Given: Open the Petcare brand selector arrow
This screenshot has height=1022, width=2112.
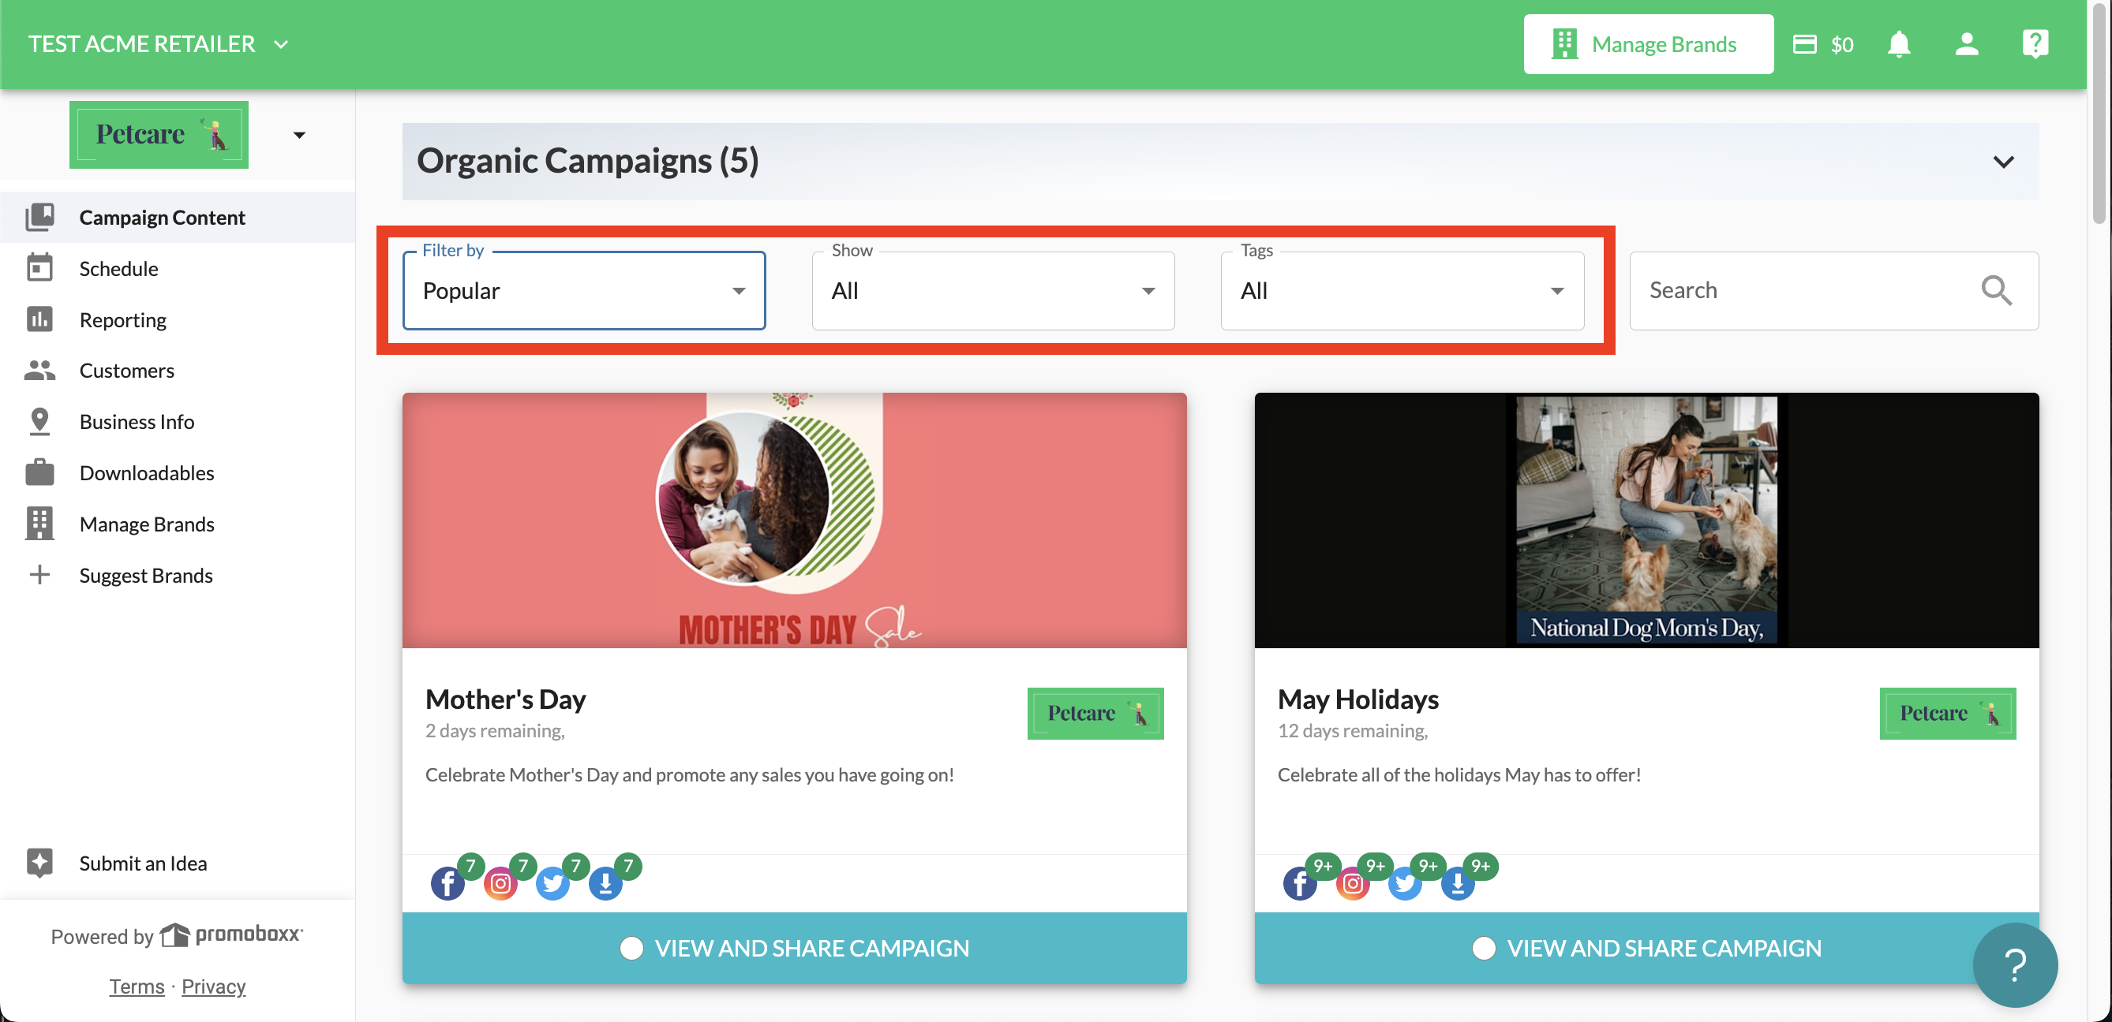Looking at the screenshot, I should pos(299,135).
